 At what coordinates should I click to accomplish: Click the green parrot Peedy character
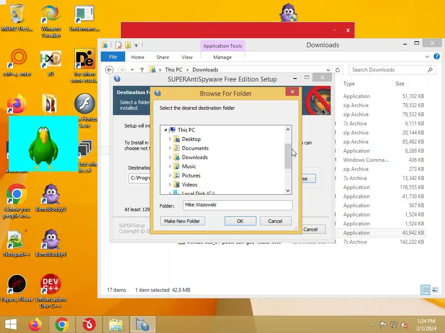tap(43, 148)
